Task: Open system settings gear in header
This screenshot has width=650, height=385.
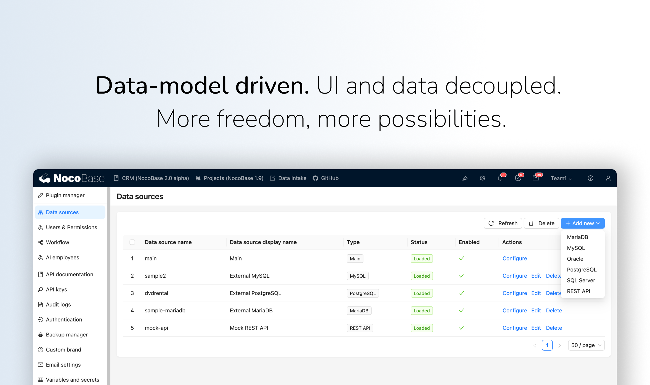Action: pyautogui.click(x=482, y=178)
